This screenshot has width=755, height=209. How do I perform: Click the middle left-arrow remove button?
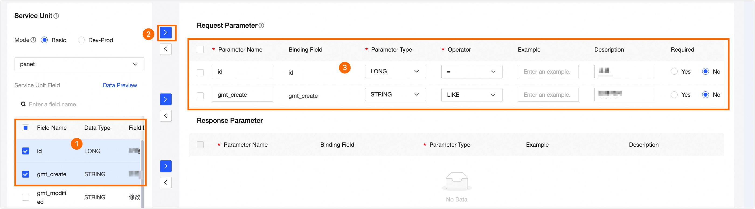pos(166,116)
